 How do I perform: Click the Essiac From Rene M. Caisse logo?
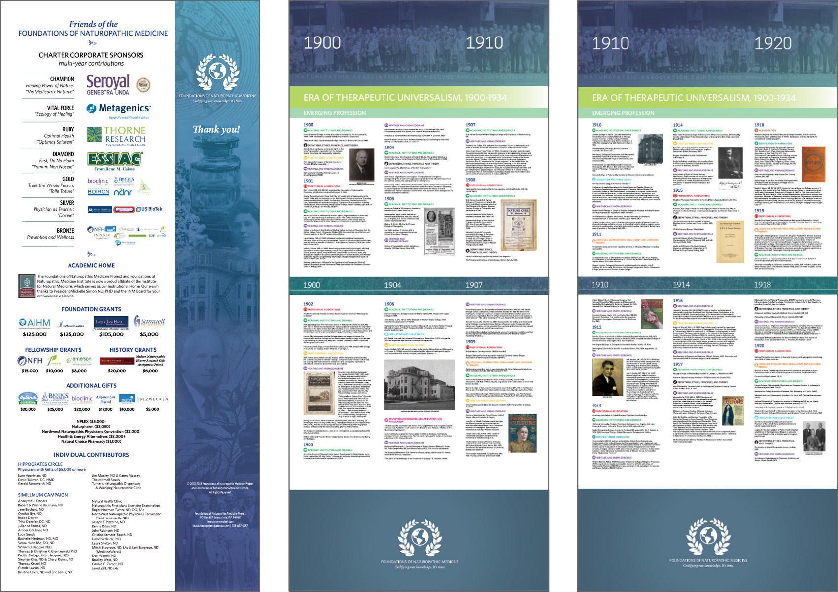tap(114, 161)
